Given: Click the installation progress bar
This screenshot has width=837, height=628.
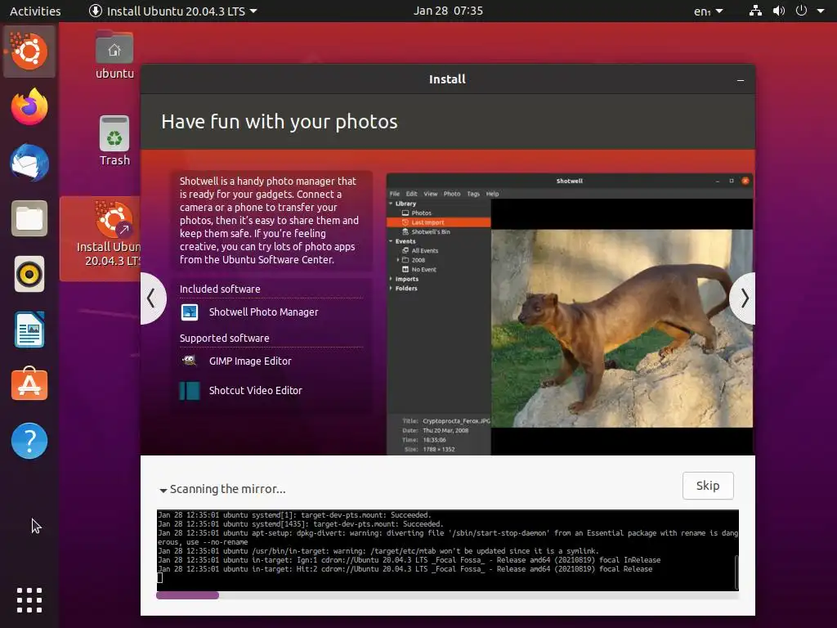Looking at the screenshot, I should point(447,595).
